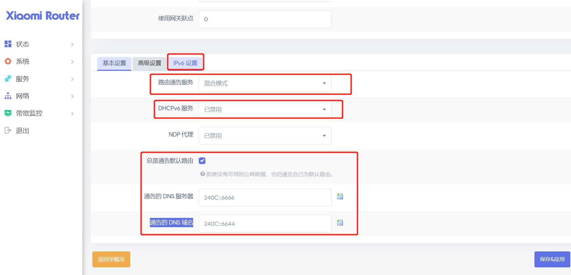The height and width of the screenshot is (275, 571).
Task: Open the NDP 代理 dropdown
Action: click(x=265, y=136)
